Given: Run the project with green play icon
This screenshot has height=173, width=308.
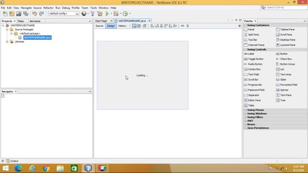Looking at the screenshot, I should pyautogui.click(x=107, y=13).
